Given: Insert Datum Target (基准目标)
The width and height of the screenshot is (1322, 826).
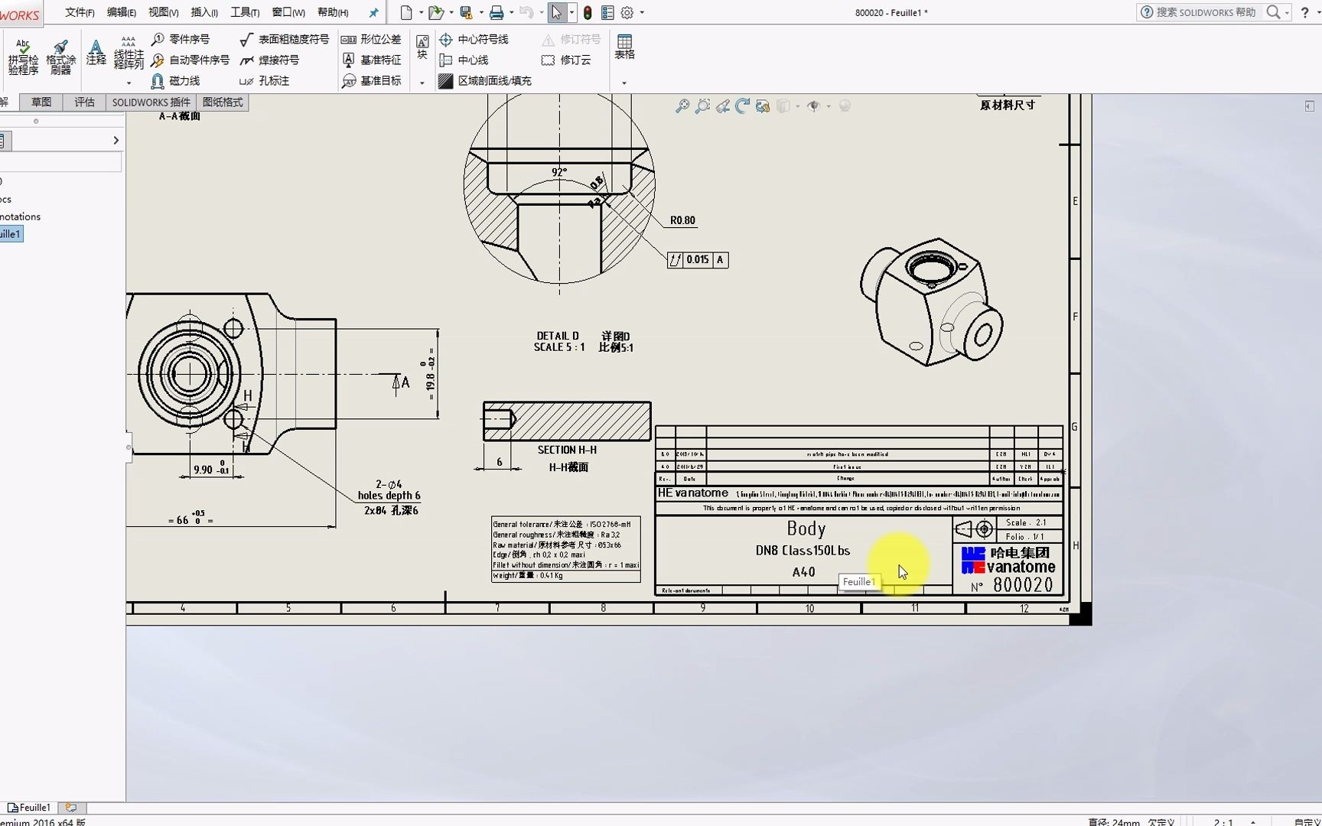Looking at the screenshot, I should 371,80.
